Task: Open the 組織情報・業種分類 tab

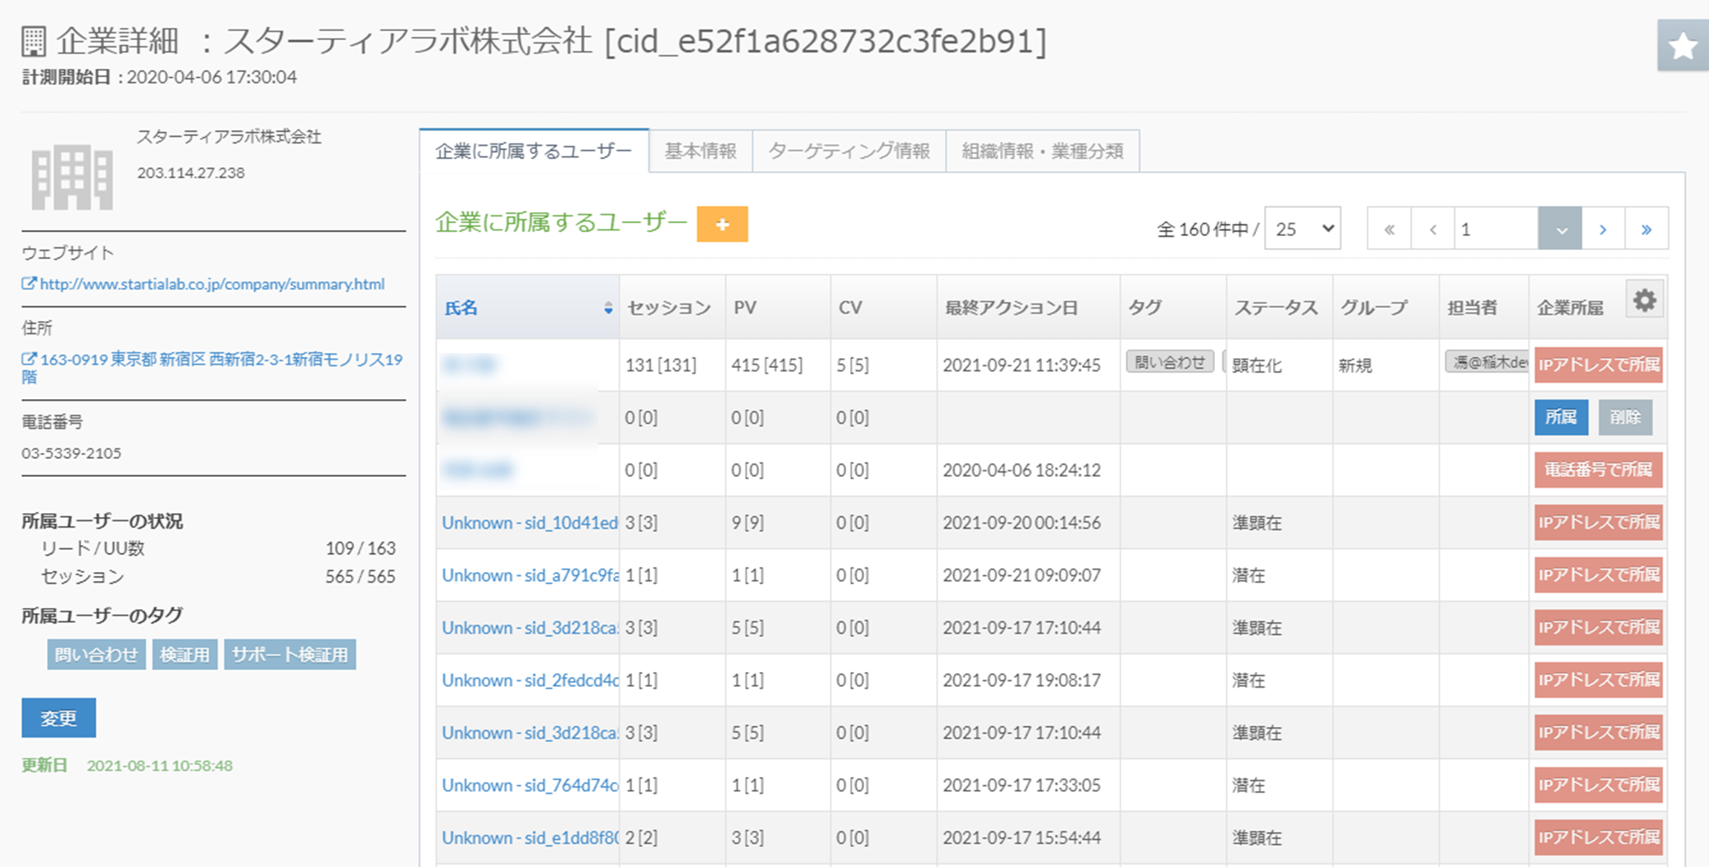Action: tap(1043, 151)
